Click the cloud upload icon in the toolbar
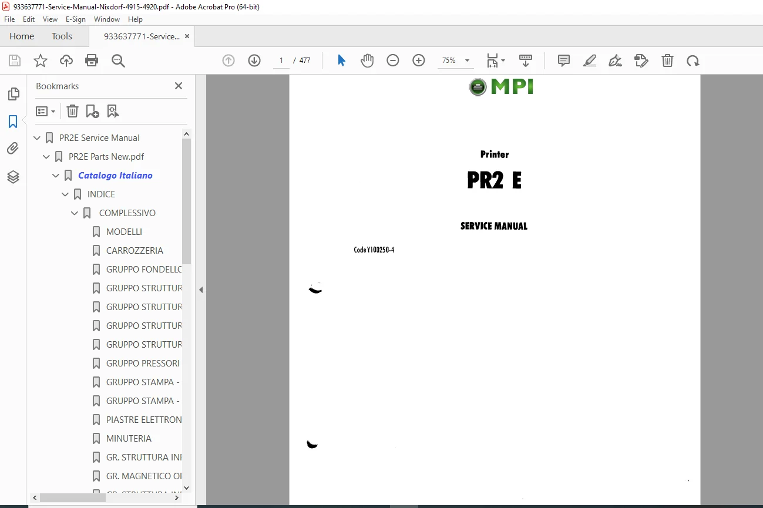Viewport: 763px width, 508px height. (66, 60)
